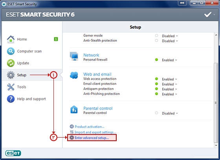Toggle Parental control disabled indicator
Screen dimensions: 220x160
pyautogui.click(x=156, y=113)
